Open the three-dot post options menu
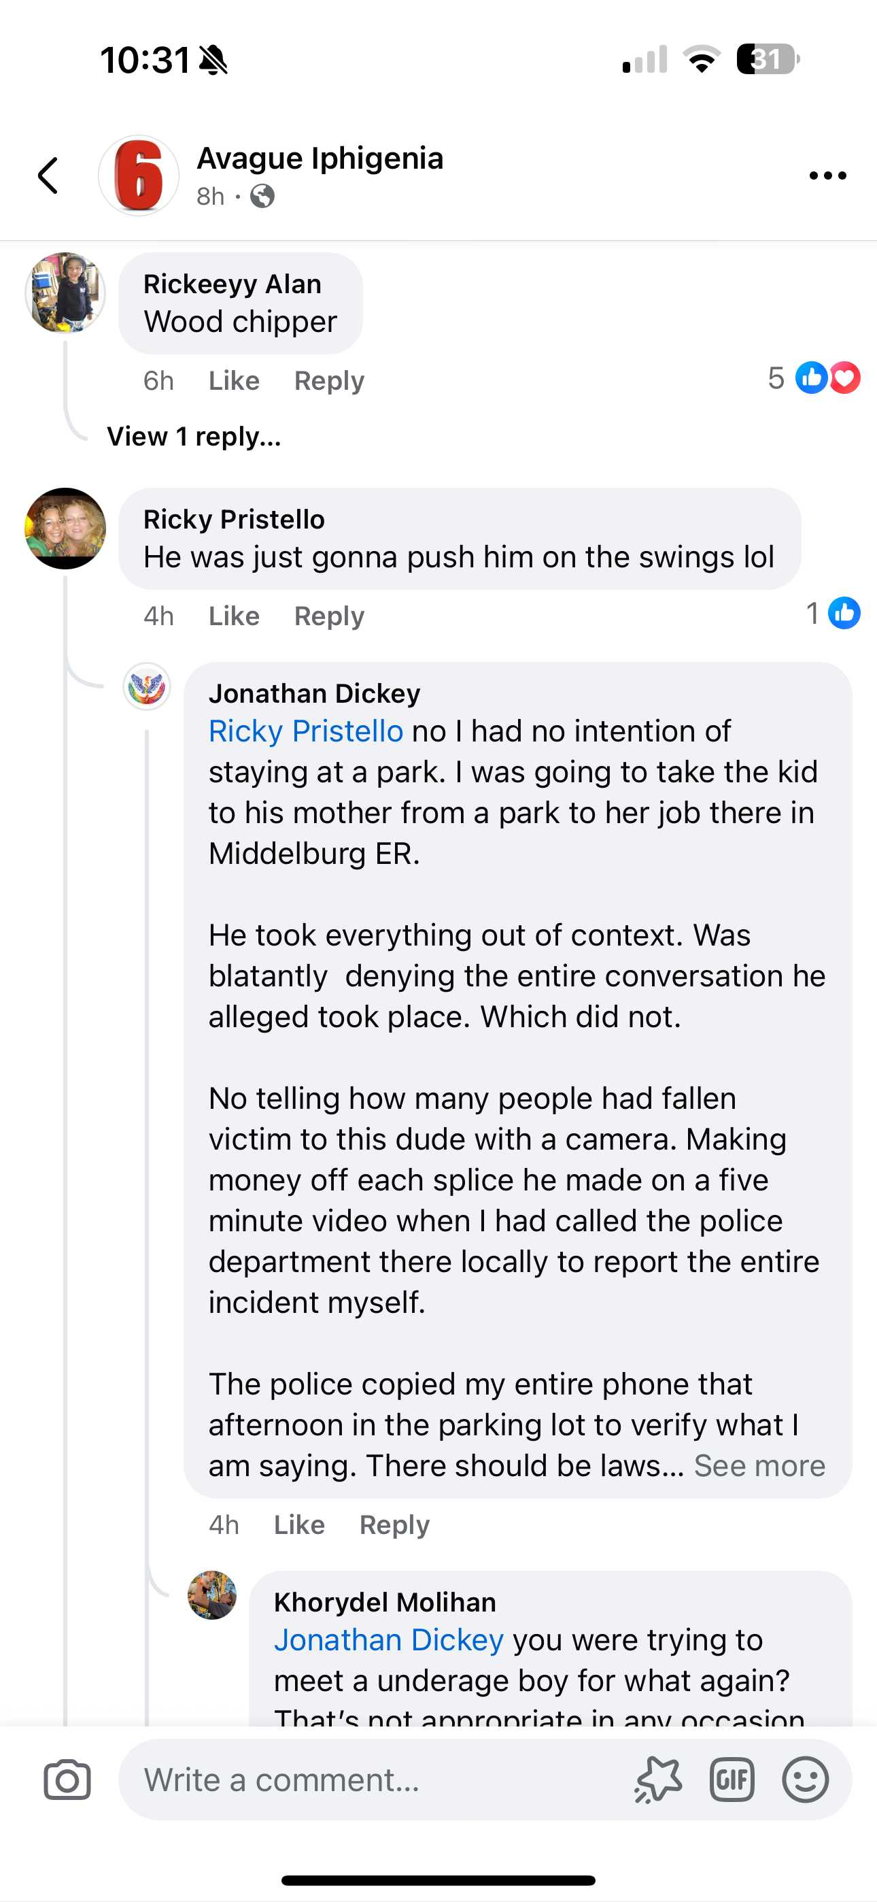 pos(827,176)
